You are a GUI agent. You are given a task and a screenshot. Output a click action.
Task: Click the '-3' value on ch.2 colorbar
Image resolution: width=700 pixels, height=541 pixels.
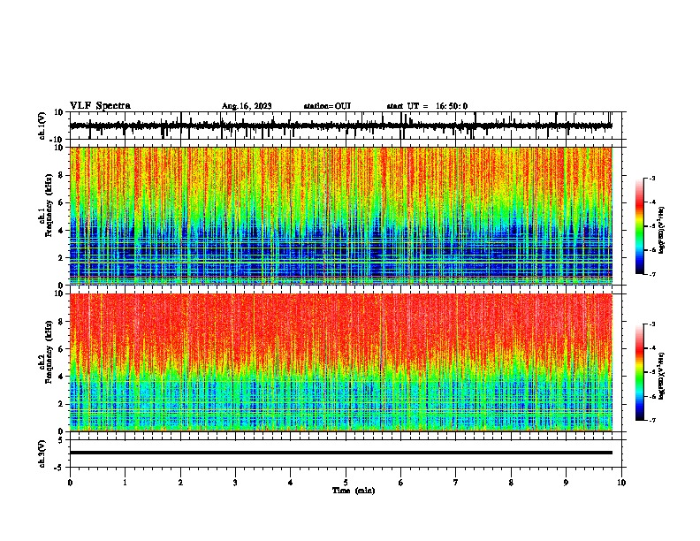click(x=652, y=324)
